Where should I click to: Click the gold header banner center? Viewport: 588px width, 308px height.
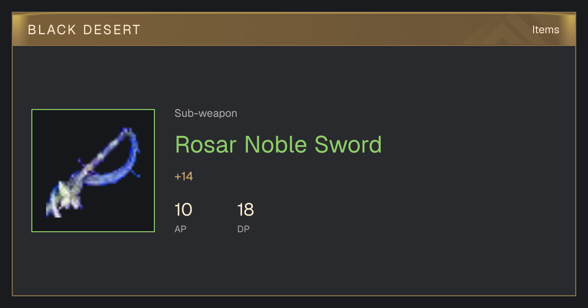294,29
